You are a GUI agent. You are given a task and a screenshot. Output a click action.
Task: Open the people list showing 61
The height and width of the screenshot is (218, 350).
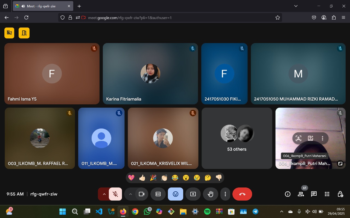301,194
